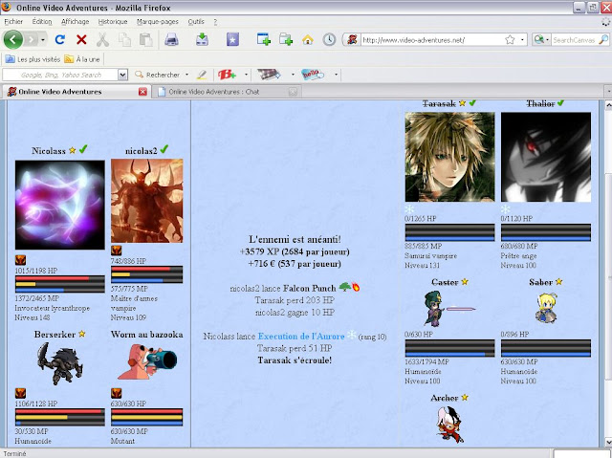
Task: Click the red B+ toolbar icon
Action: point(227,75)
